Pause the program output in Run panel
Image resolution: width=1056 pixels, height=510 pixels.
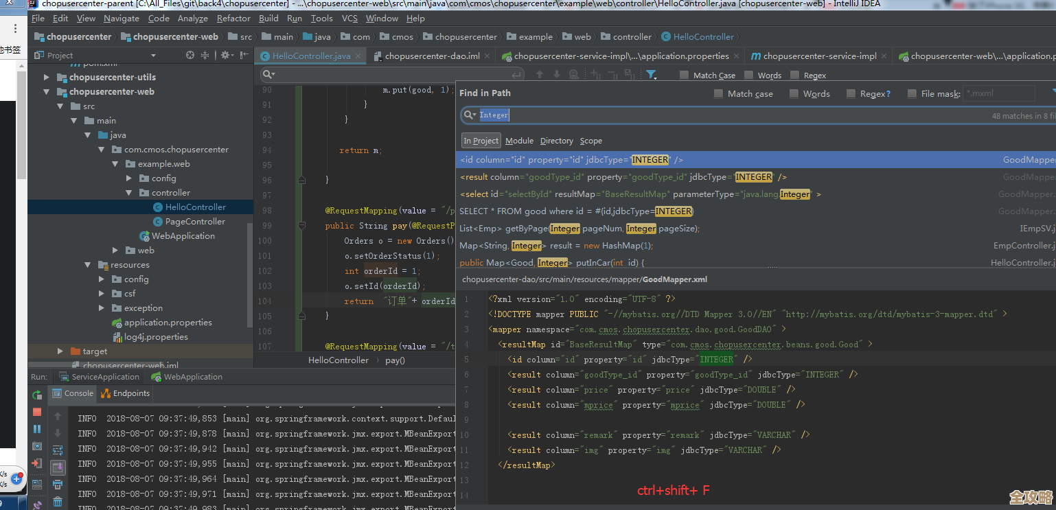tap(37, 429)
